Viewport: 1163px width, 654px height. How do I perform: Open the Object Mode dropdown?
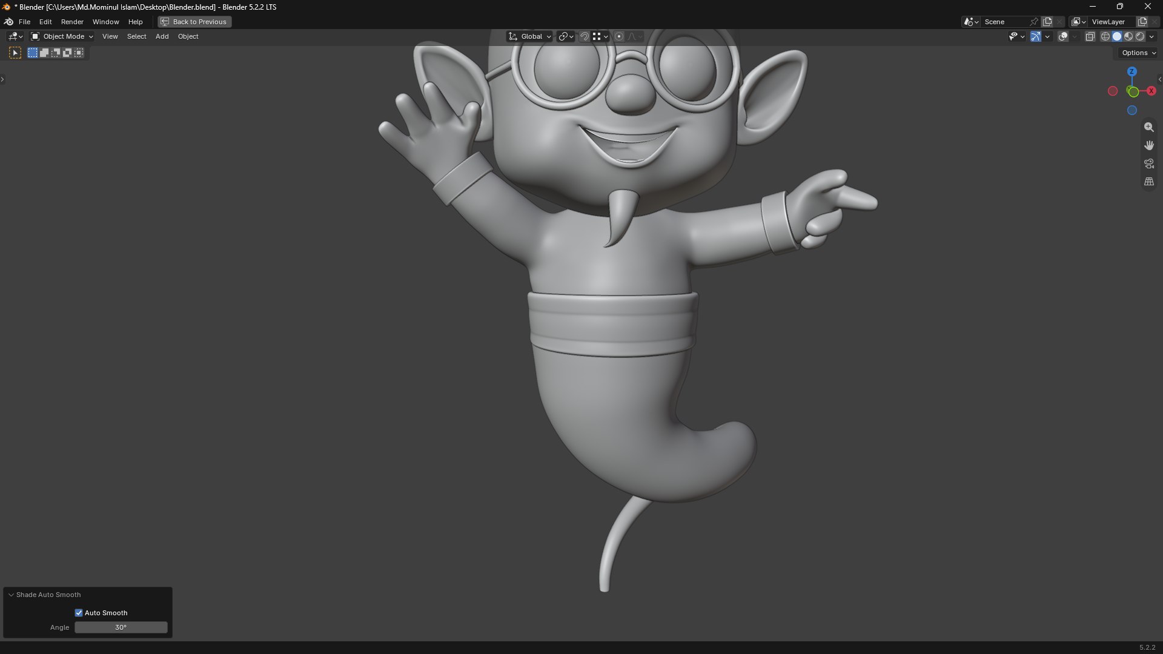tap(62, 36)
